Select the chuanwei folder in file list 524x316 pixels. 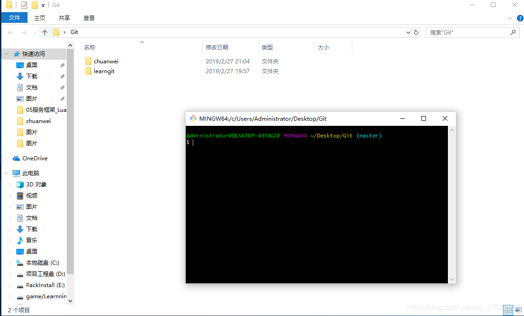(x=106, y=62)
